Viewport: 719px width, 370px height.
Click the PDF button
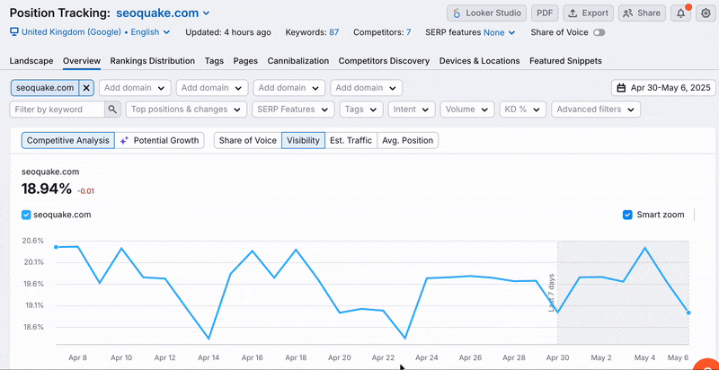click(x=545, y=13)
